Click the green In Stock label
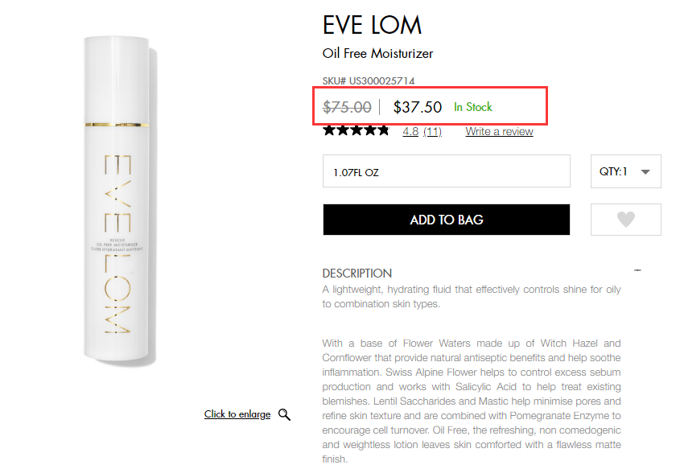680x469 pixels. coord(473,107)
